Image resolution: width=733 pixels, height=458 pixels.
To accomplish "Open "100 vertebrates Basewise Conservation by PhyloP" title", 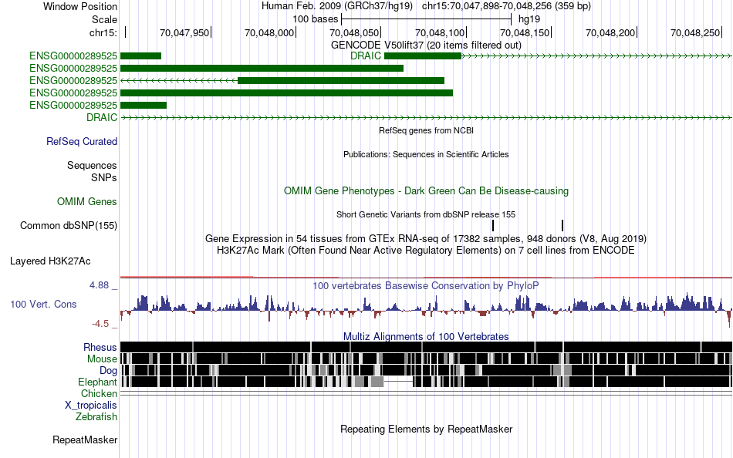I will tap(426, 285).
